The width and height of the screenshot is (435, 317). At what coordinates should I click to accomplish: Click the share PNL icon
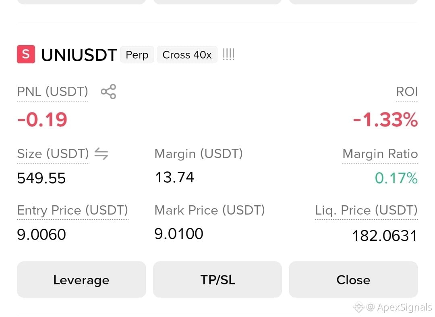108,92
